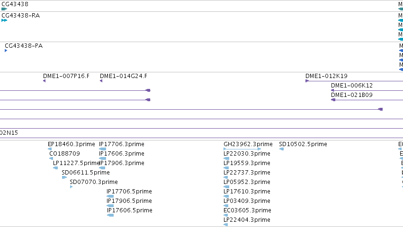
Task: Select the IP17906.5prime EST glyph
Action: (x=110, y=206)
